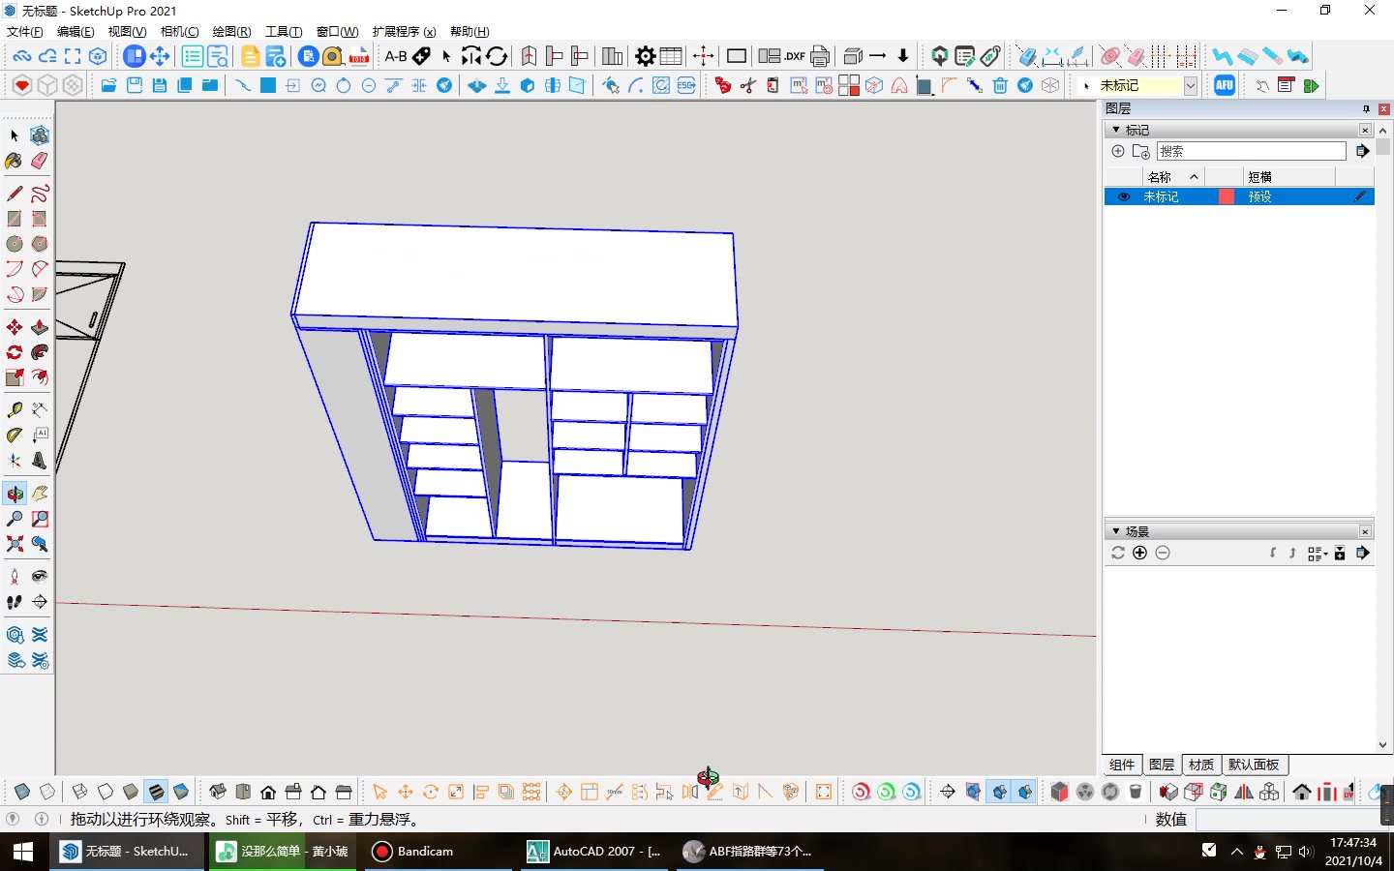The image size is (1394, 871).
Task: Close the 标记 panel section
Action: tap(1365, 130)
